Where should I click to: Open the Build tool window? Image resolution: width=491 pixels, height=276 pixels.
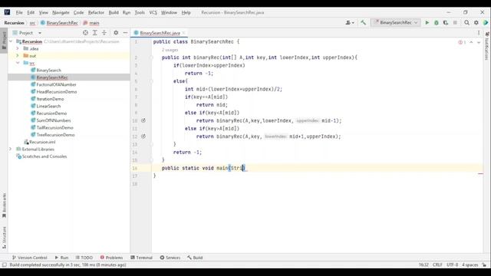(x=195, y=258)
